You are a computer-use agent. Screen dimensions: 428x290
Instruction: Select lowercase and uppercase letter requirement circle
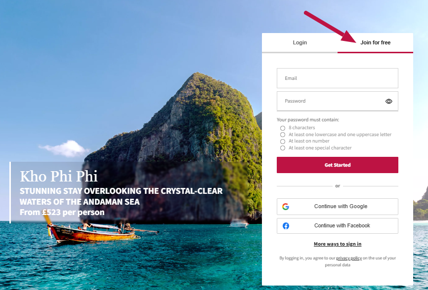click(x=283, y=135)
